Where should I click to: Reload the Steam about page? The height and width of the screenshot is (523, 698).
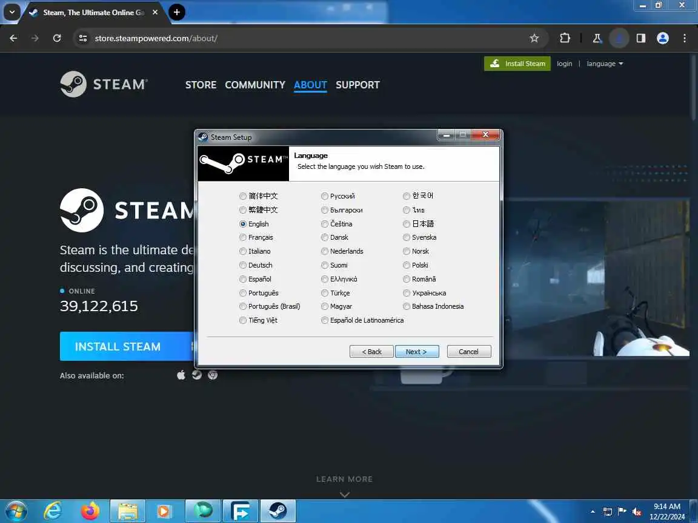[x=57, y=38]
